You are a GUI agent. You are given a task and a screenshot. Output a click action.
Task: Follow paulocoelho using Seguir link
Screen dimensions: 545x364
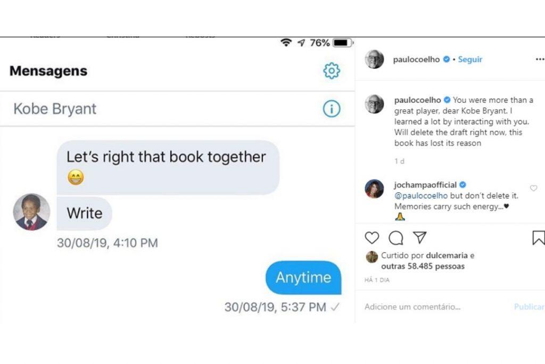click(x=470, y=60)
